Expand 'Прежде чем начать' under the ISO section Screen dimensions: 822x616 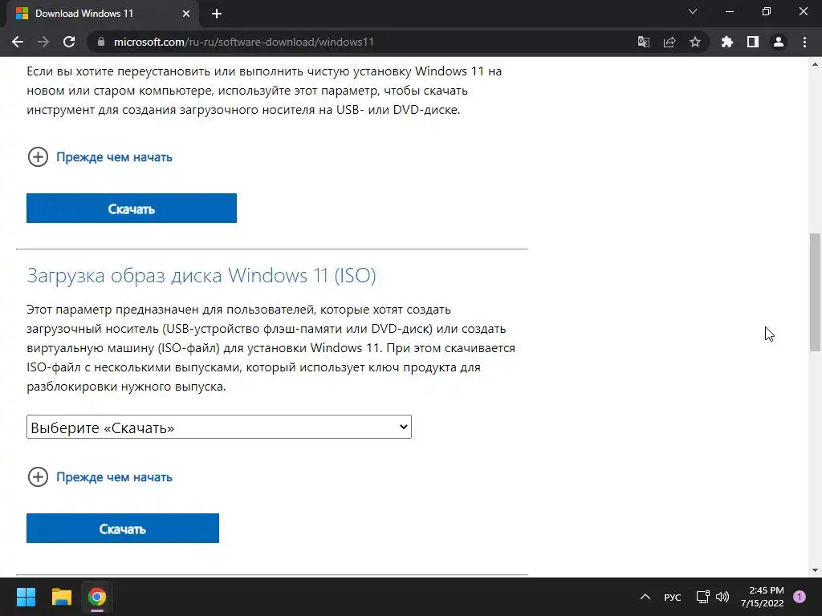coord(114,477)
